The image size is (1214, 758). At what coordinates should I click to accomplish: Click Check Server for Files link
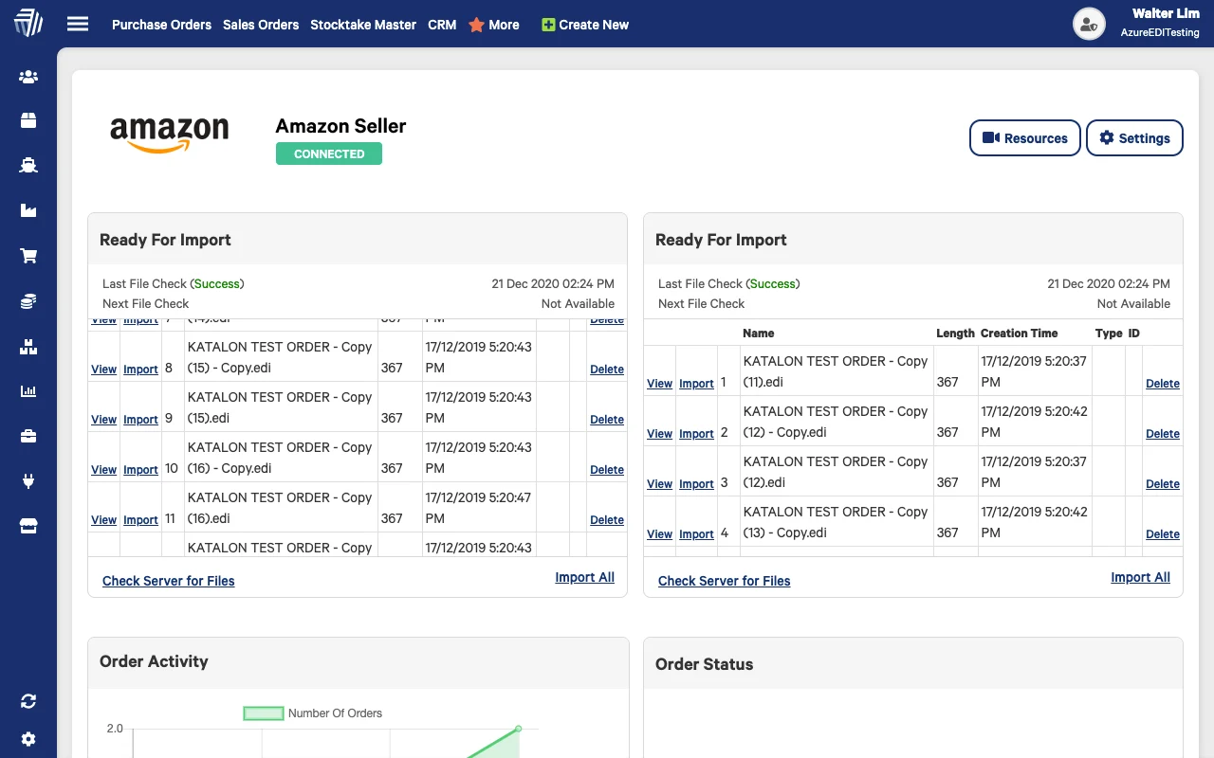click(168, 581)
